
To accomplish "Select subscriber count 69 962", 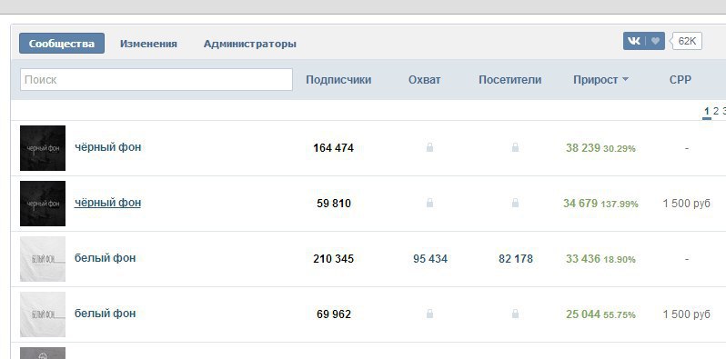I will coord(334,314).
